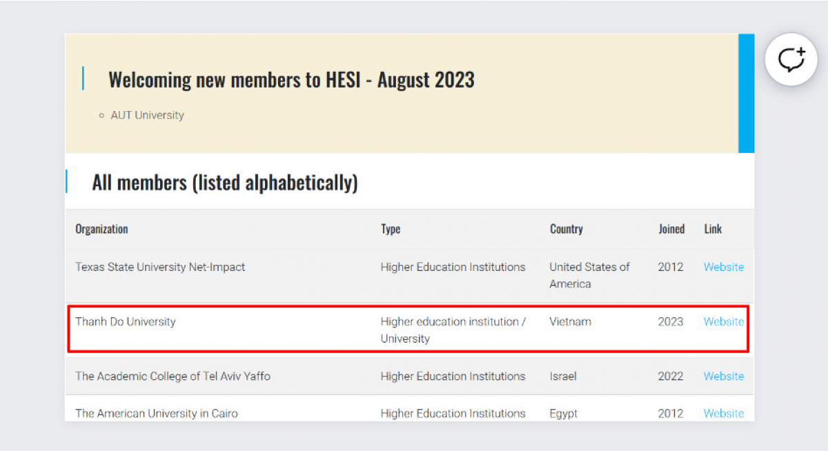
Task: Click the Israel country cell
Action: coord(563,376)
